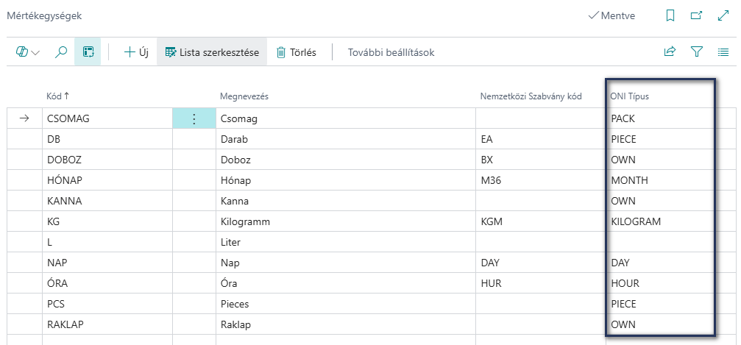Click the Darab description cell

pyautogui.click(x=346, y=140)
